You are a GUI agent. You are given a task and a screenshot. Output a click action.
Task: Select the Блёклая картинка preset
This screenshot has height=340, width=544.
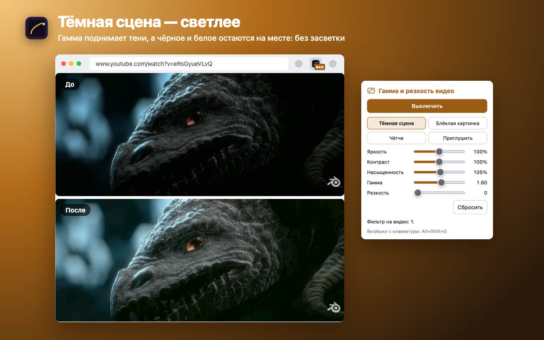[x=458, y=123]
